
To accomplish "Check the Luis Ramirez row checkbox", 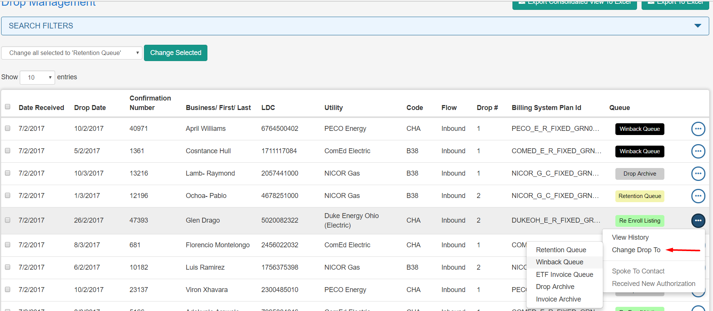I will (8, 267).
